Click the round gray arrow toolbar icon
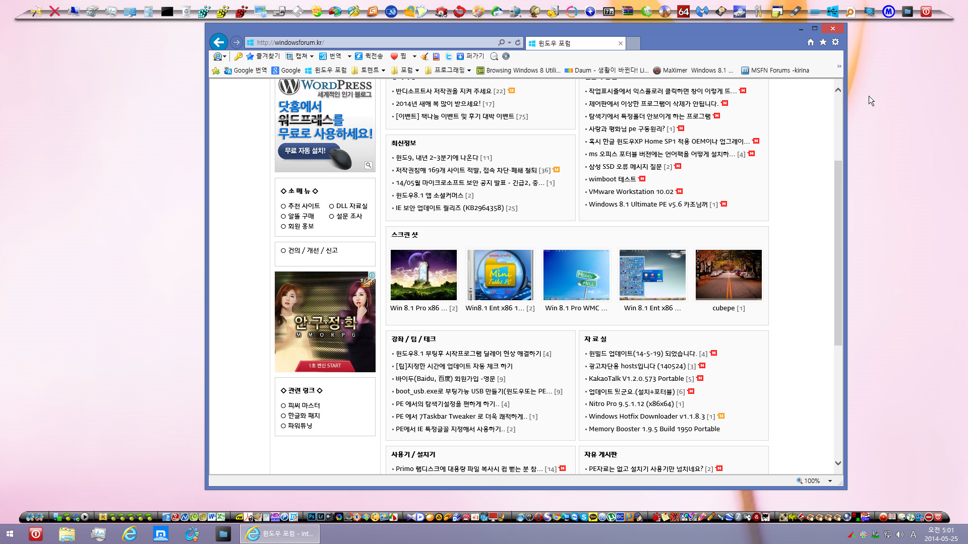Viewport: 968px width, 544px height. pos(506,56)
